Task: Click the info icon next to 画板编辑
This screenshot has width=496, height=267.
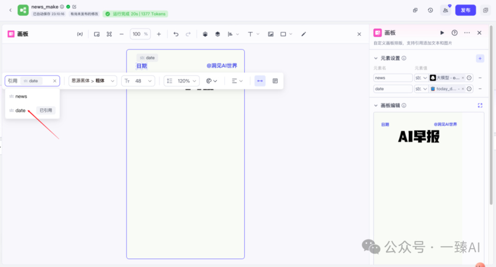Action: 404,106
